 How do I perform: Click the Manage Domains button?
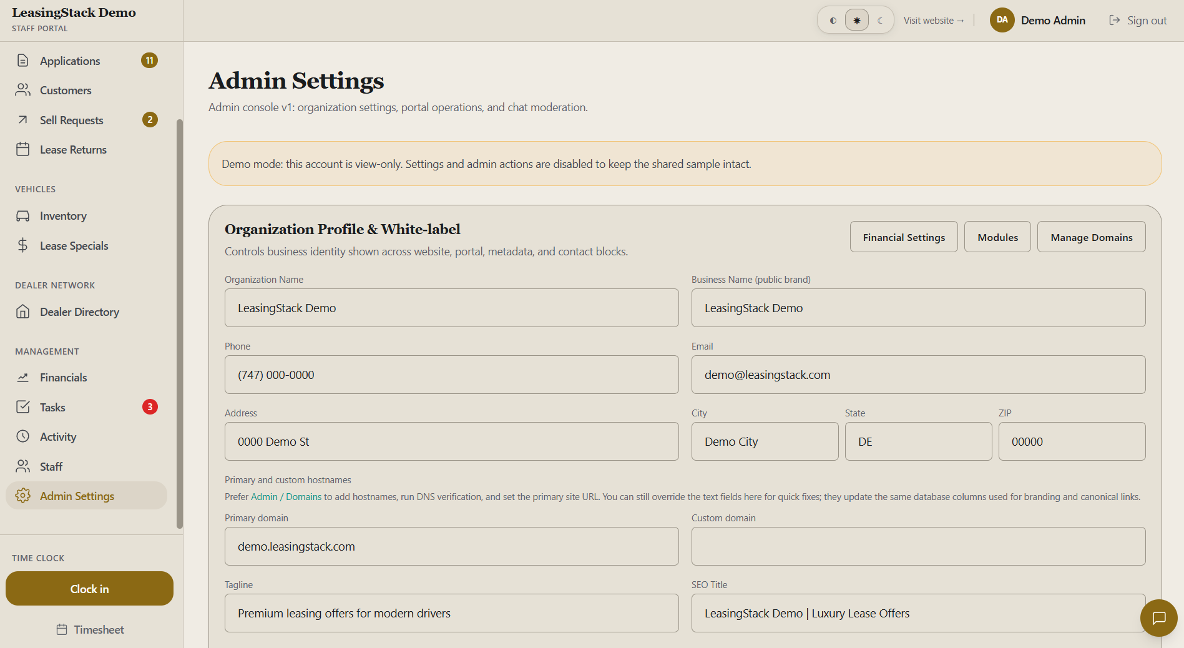[1092, 237]
